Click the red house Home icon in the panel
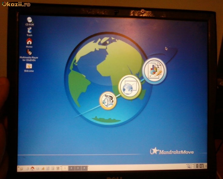The height and width of the screenshot is (179, 223). pyautogui.click(x=32, y=168)
